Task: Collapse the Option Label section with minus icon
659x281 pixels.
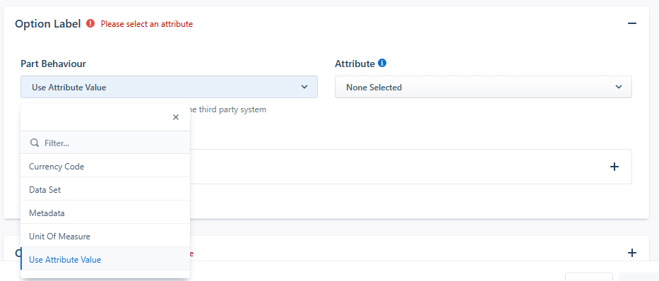Action: tap(631, 23)
